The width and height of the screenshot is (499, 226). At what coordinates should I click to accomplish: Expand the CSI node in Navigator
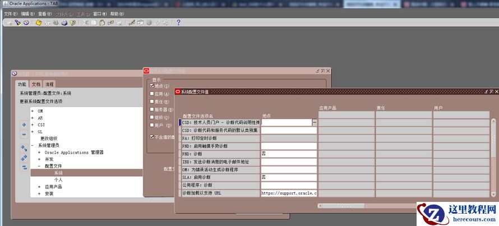tap(33, 125)
